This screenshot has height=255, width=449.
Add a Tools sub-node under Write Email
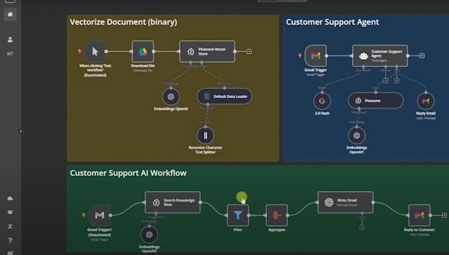[362, 227]
